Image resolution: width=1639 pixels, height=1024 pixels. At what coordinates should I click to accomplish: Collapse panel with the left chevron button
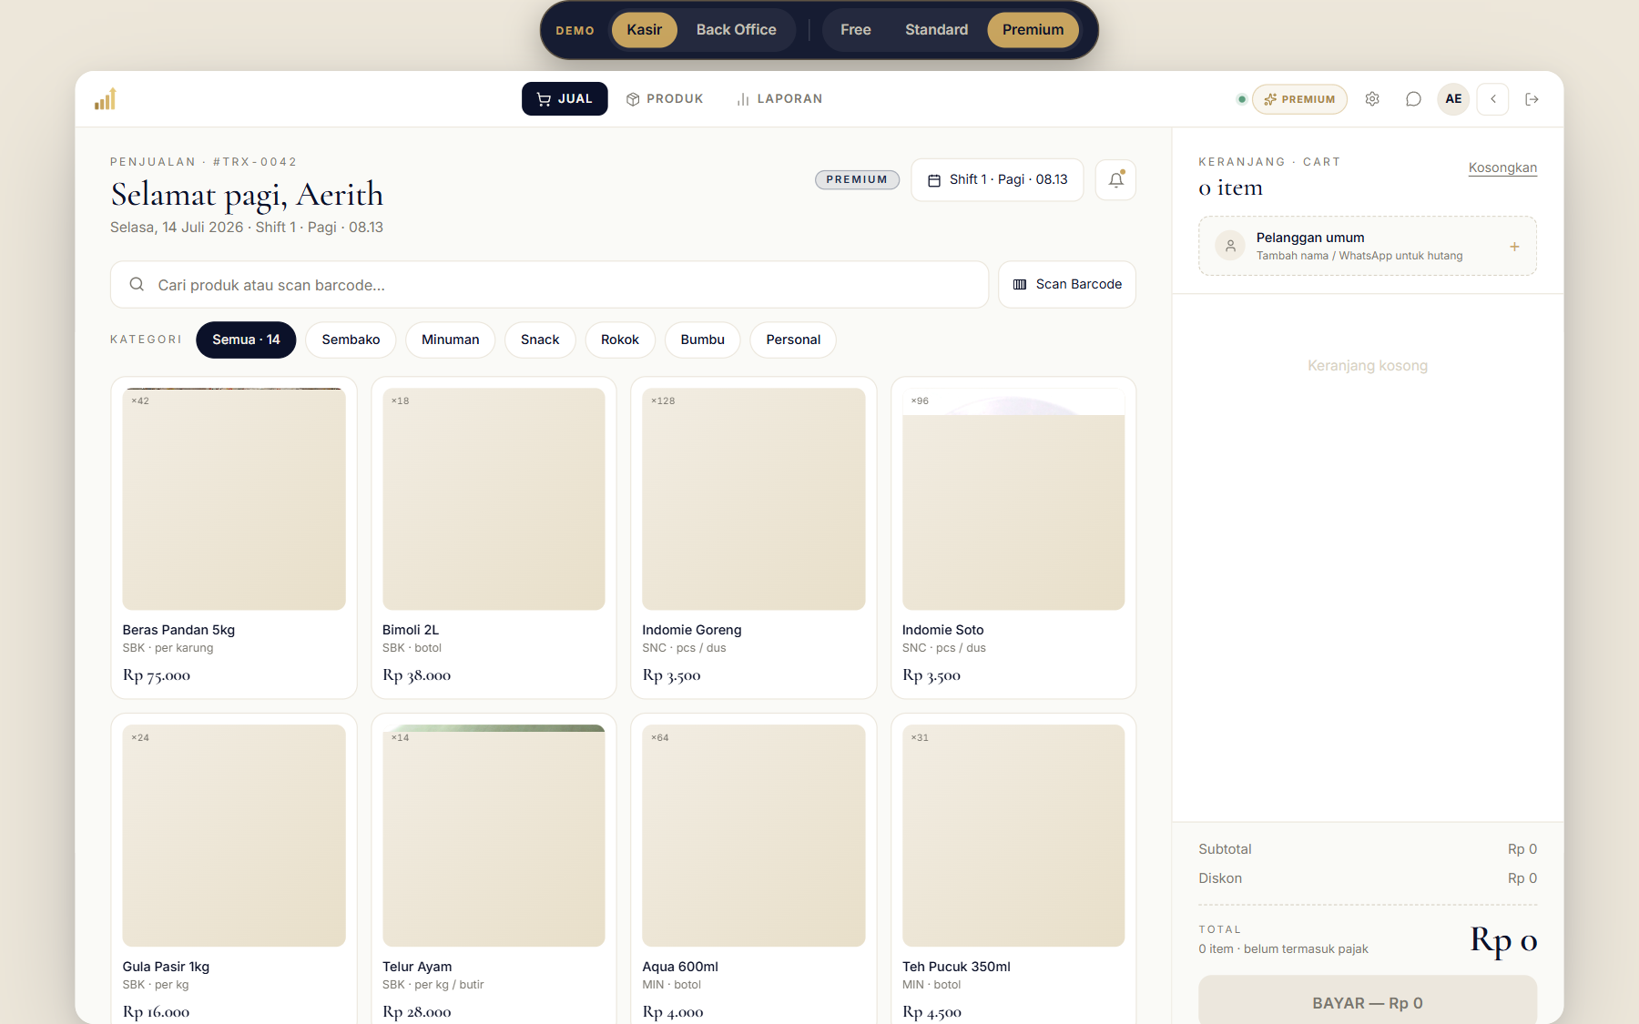(1493, 99)
